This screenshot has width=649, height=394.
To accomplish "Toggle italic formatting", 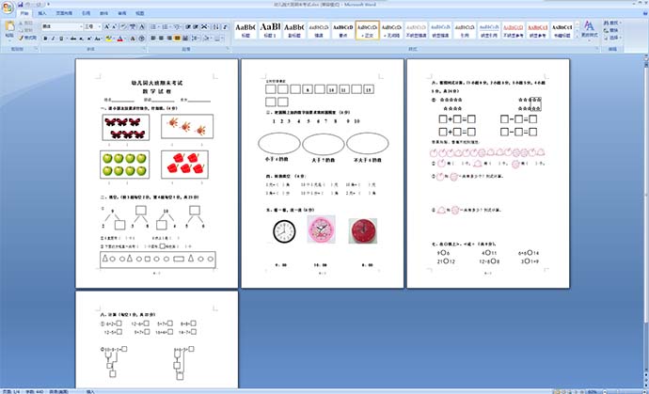I will [x=53, y=39].
